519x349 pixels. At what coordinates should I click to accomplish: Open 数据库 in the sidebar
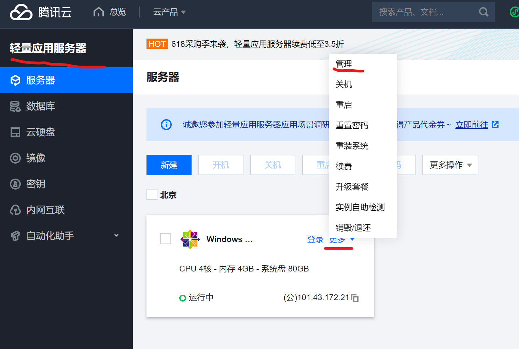(x=66, y=106)
